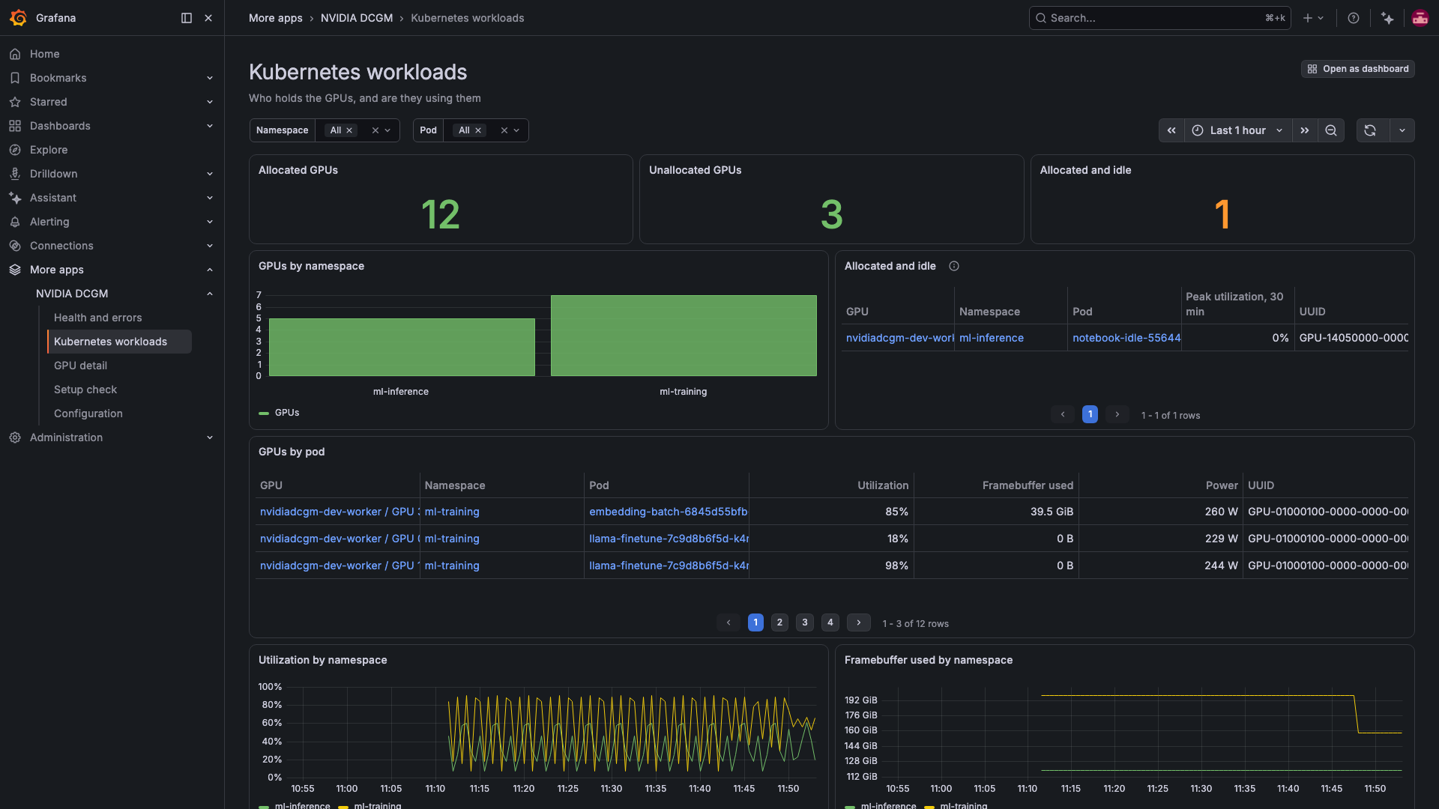Viewport: 1439px width, 809px height.
Task: Remove the All value from Namespace filter
Action: tap(349, 130)
